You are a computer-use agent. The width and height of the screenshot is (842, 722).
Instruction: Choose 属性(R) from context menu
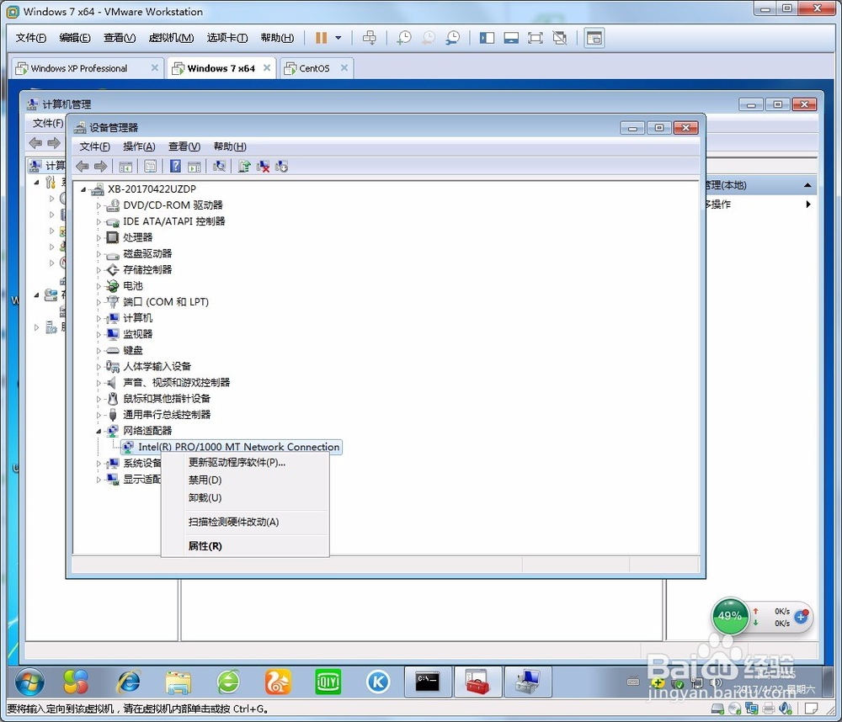(x=245, y=546)
